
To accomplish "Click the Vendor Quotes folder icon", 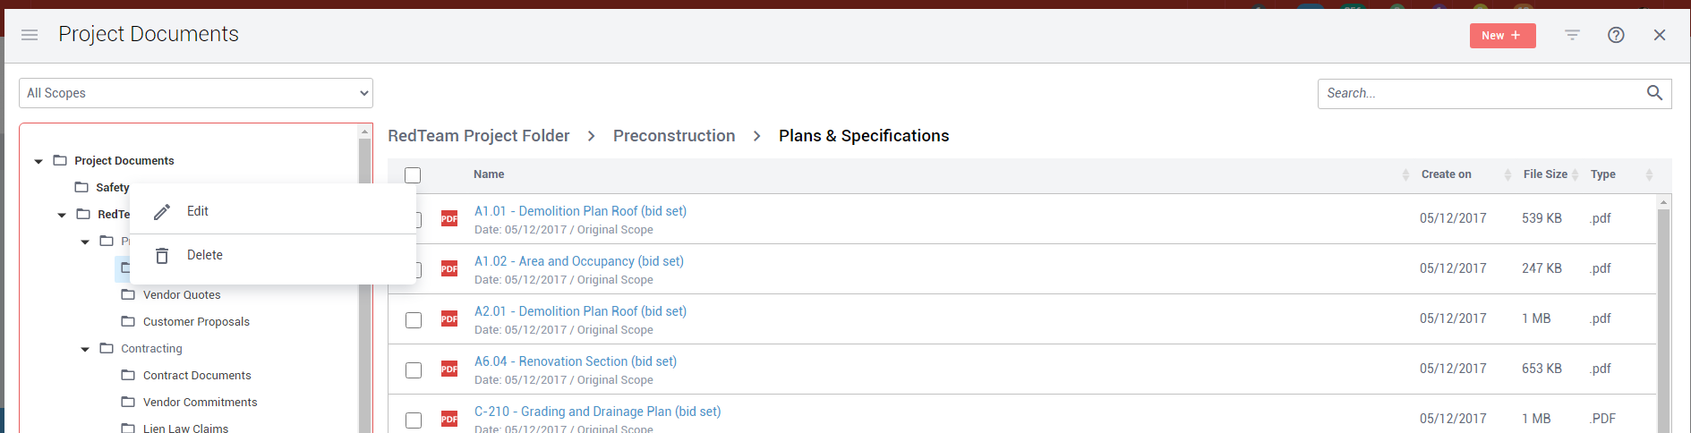I will pos(128,294).
